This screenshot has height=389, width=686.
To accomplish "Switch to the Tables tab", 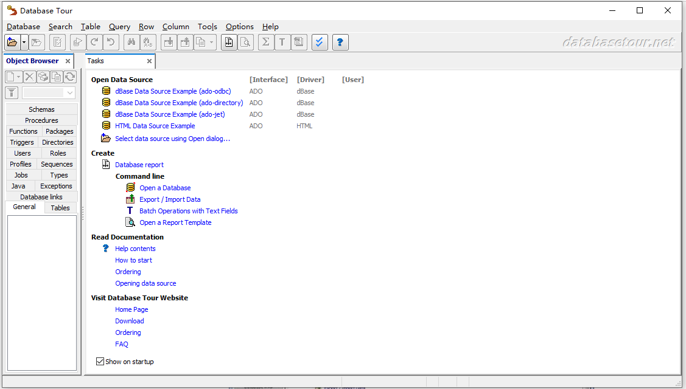I will 60,208.
